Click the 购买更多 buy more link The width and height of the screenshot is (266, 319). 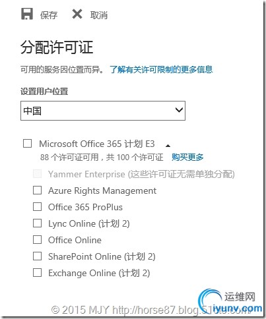[187, 157]
